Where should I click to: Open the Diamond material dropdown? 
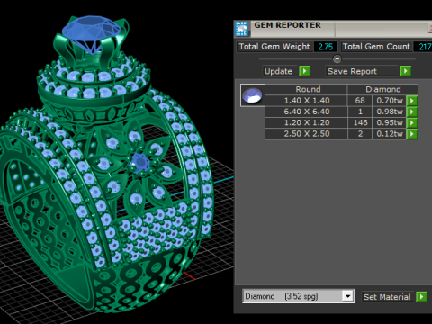pos(348,296)
